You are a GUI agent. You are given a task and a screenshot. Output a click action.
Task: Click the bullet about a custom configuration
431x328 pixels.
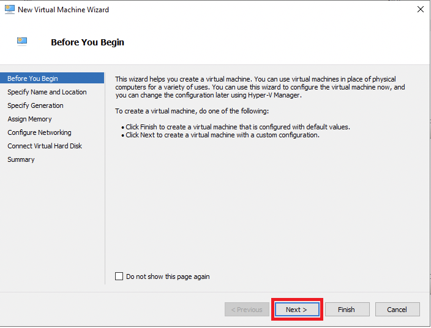coord(222,135)
